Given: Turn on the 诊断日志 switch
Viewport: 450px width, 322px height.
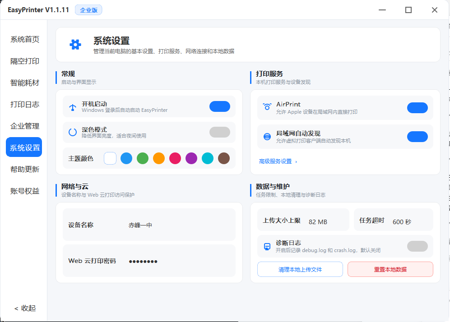Looking at the screenshot, I should tap(418, 246).
